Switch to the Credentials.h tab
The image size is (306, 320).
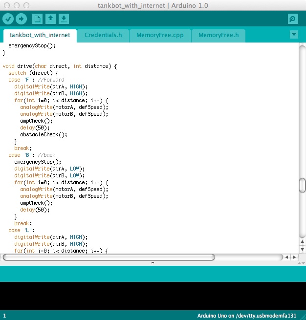103,35
